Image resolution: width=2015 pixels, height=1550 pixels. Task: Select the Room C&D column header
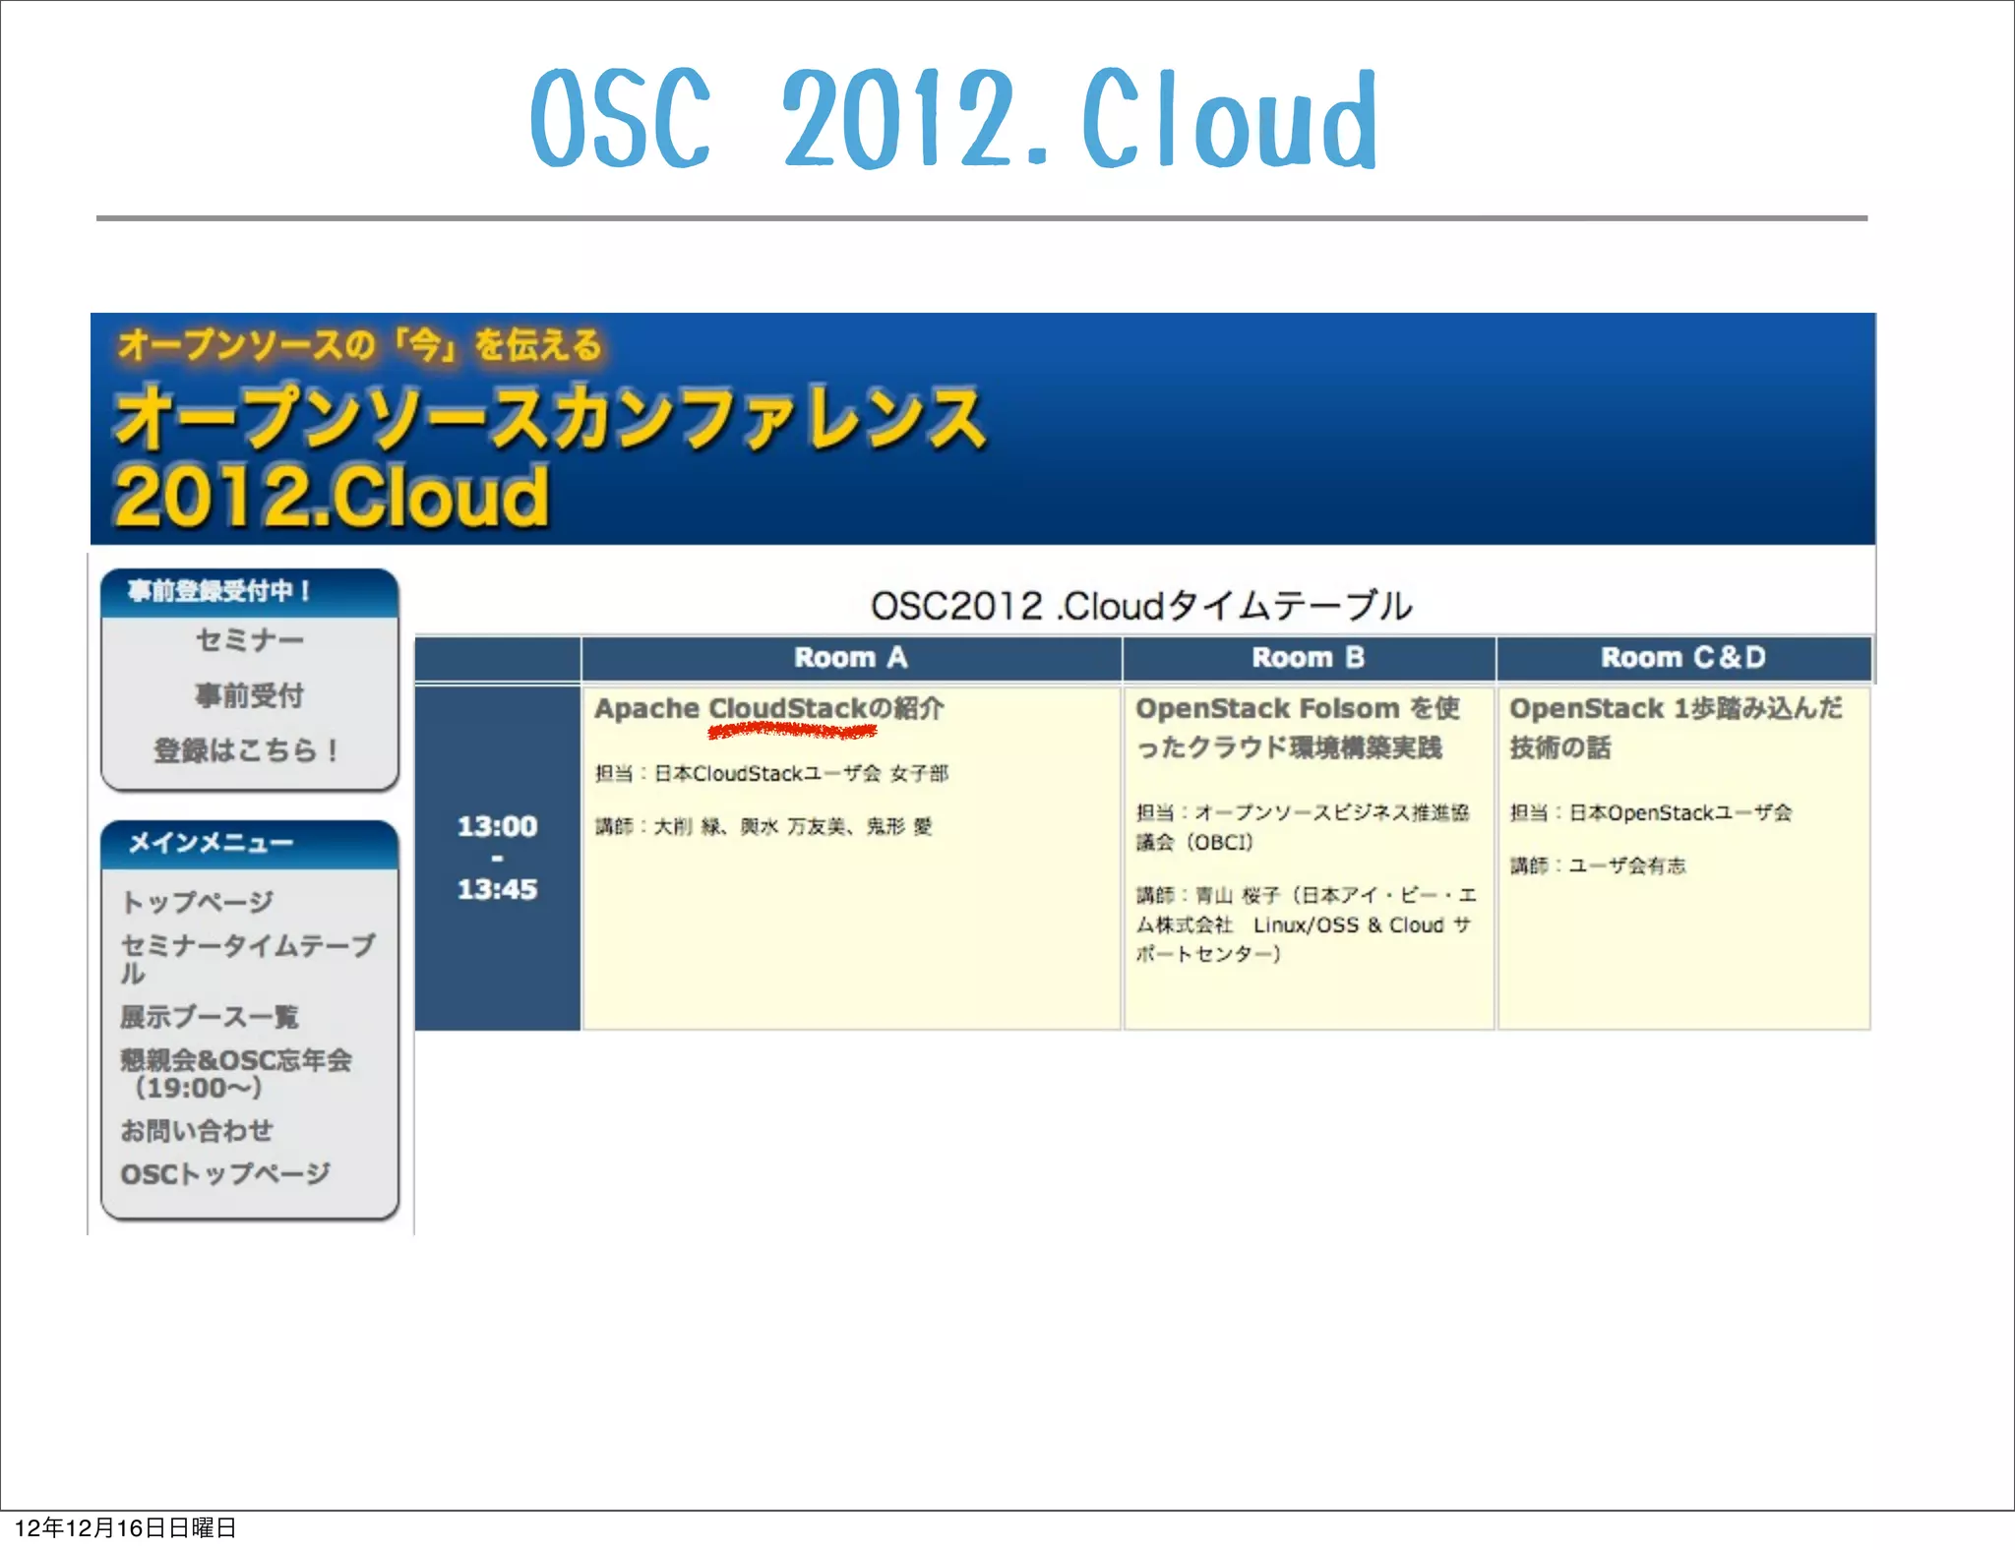click(x=1682, y=658)
